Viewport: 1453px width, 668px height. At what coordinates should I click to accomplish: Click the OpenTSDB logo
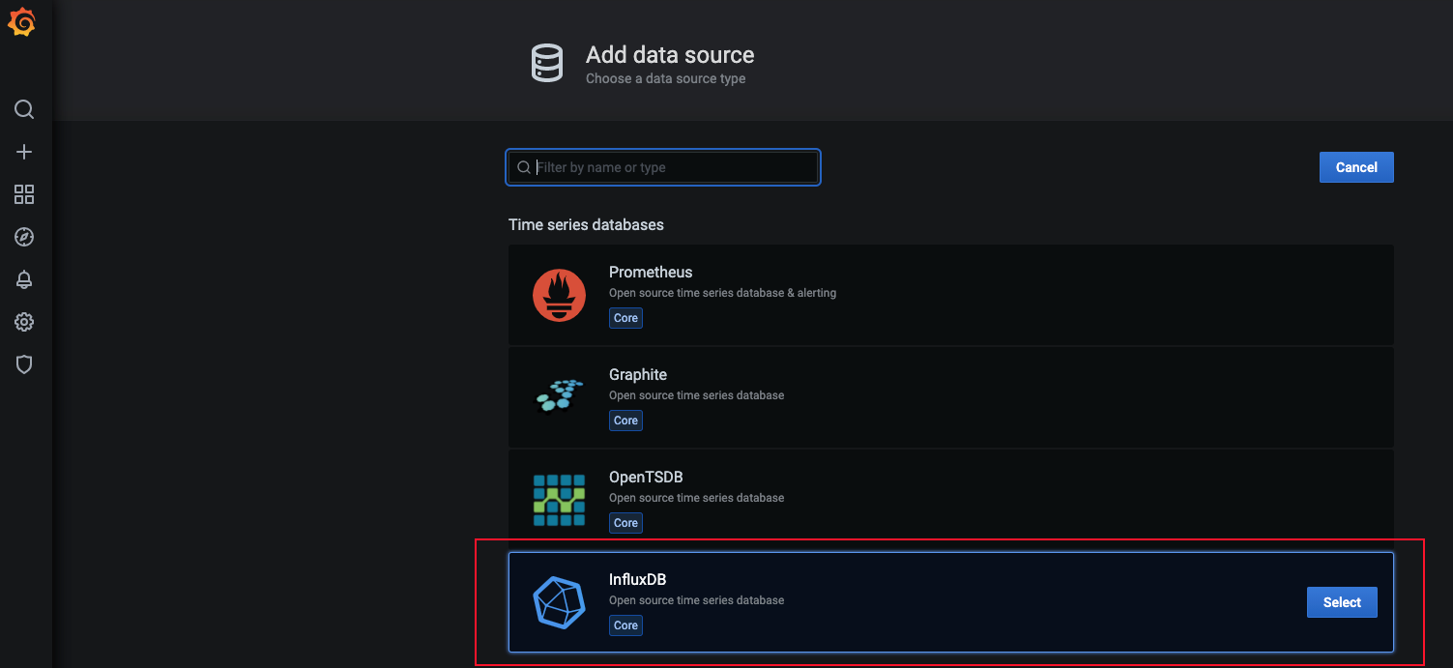point(559,500)
